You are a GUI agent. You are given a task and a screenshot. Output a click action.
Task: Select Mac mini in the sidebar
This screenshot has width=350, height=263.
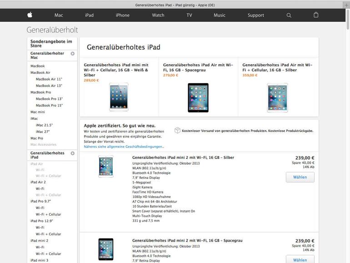[37, 112]
